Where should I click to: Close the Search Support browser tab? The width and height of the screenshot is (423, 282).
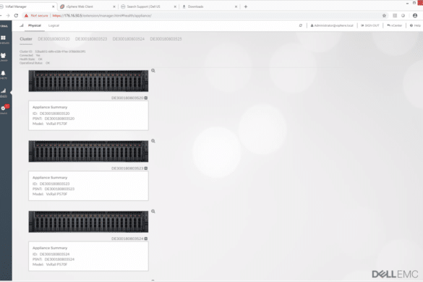tap(175, 7)
